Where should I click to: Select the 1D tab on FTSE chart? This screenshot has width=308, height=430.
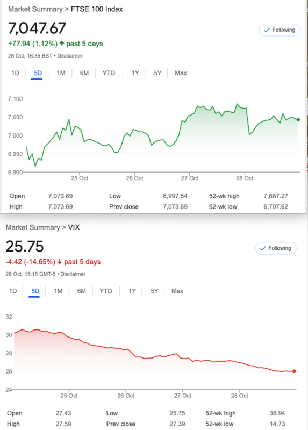[x=16, y=73]
